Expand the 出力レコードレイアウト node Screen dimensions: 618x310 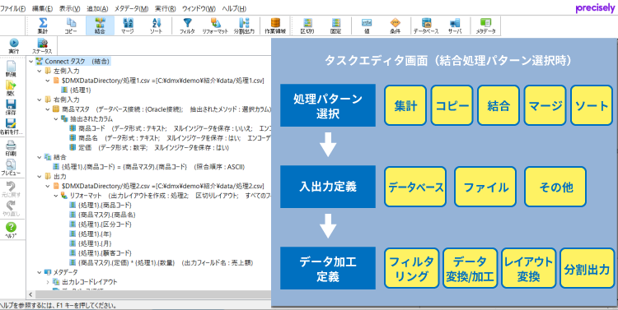[x=48, y=282]
